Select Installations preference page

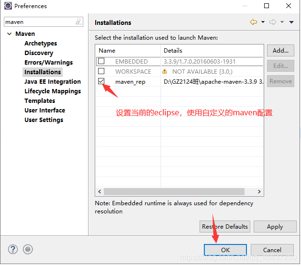coord(43,72)
